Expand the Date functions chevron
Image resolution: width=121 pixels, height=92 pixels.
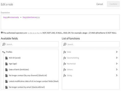click(117, 52)
